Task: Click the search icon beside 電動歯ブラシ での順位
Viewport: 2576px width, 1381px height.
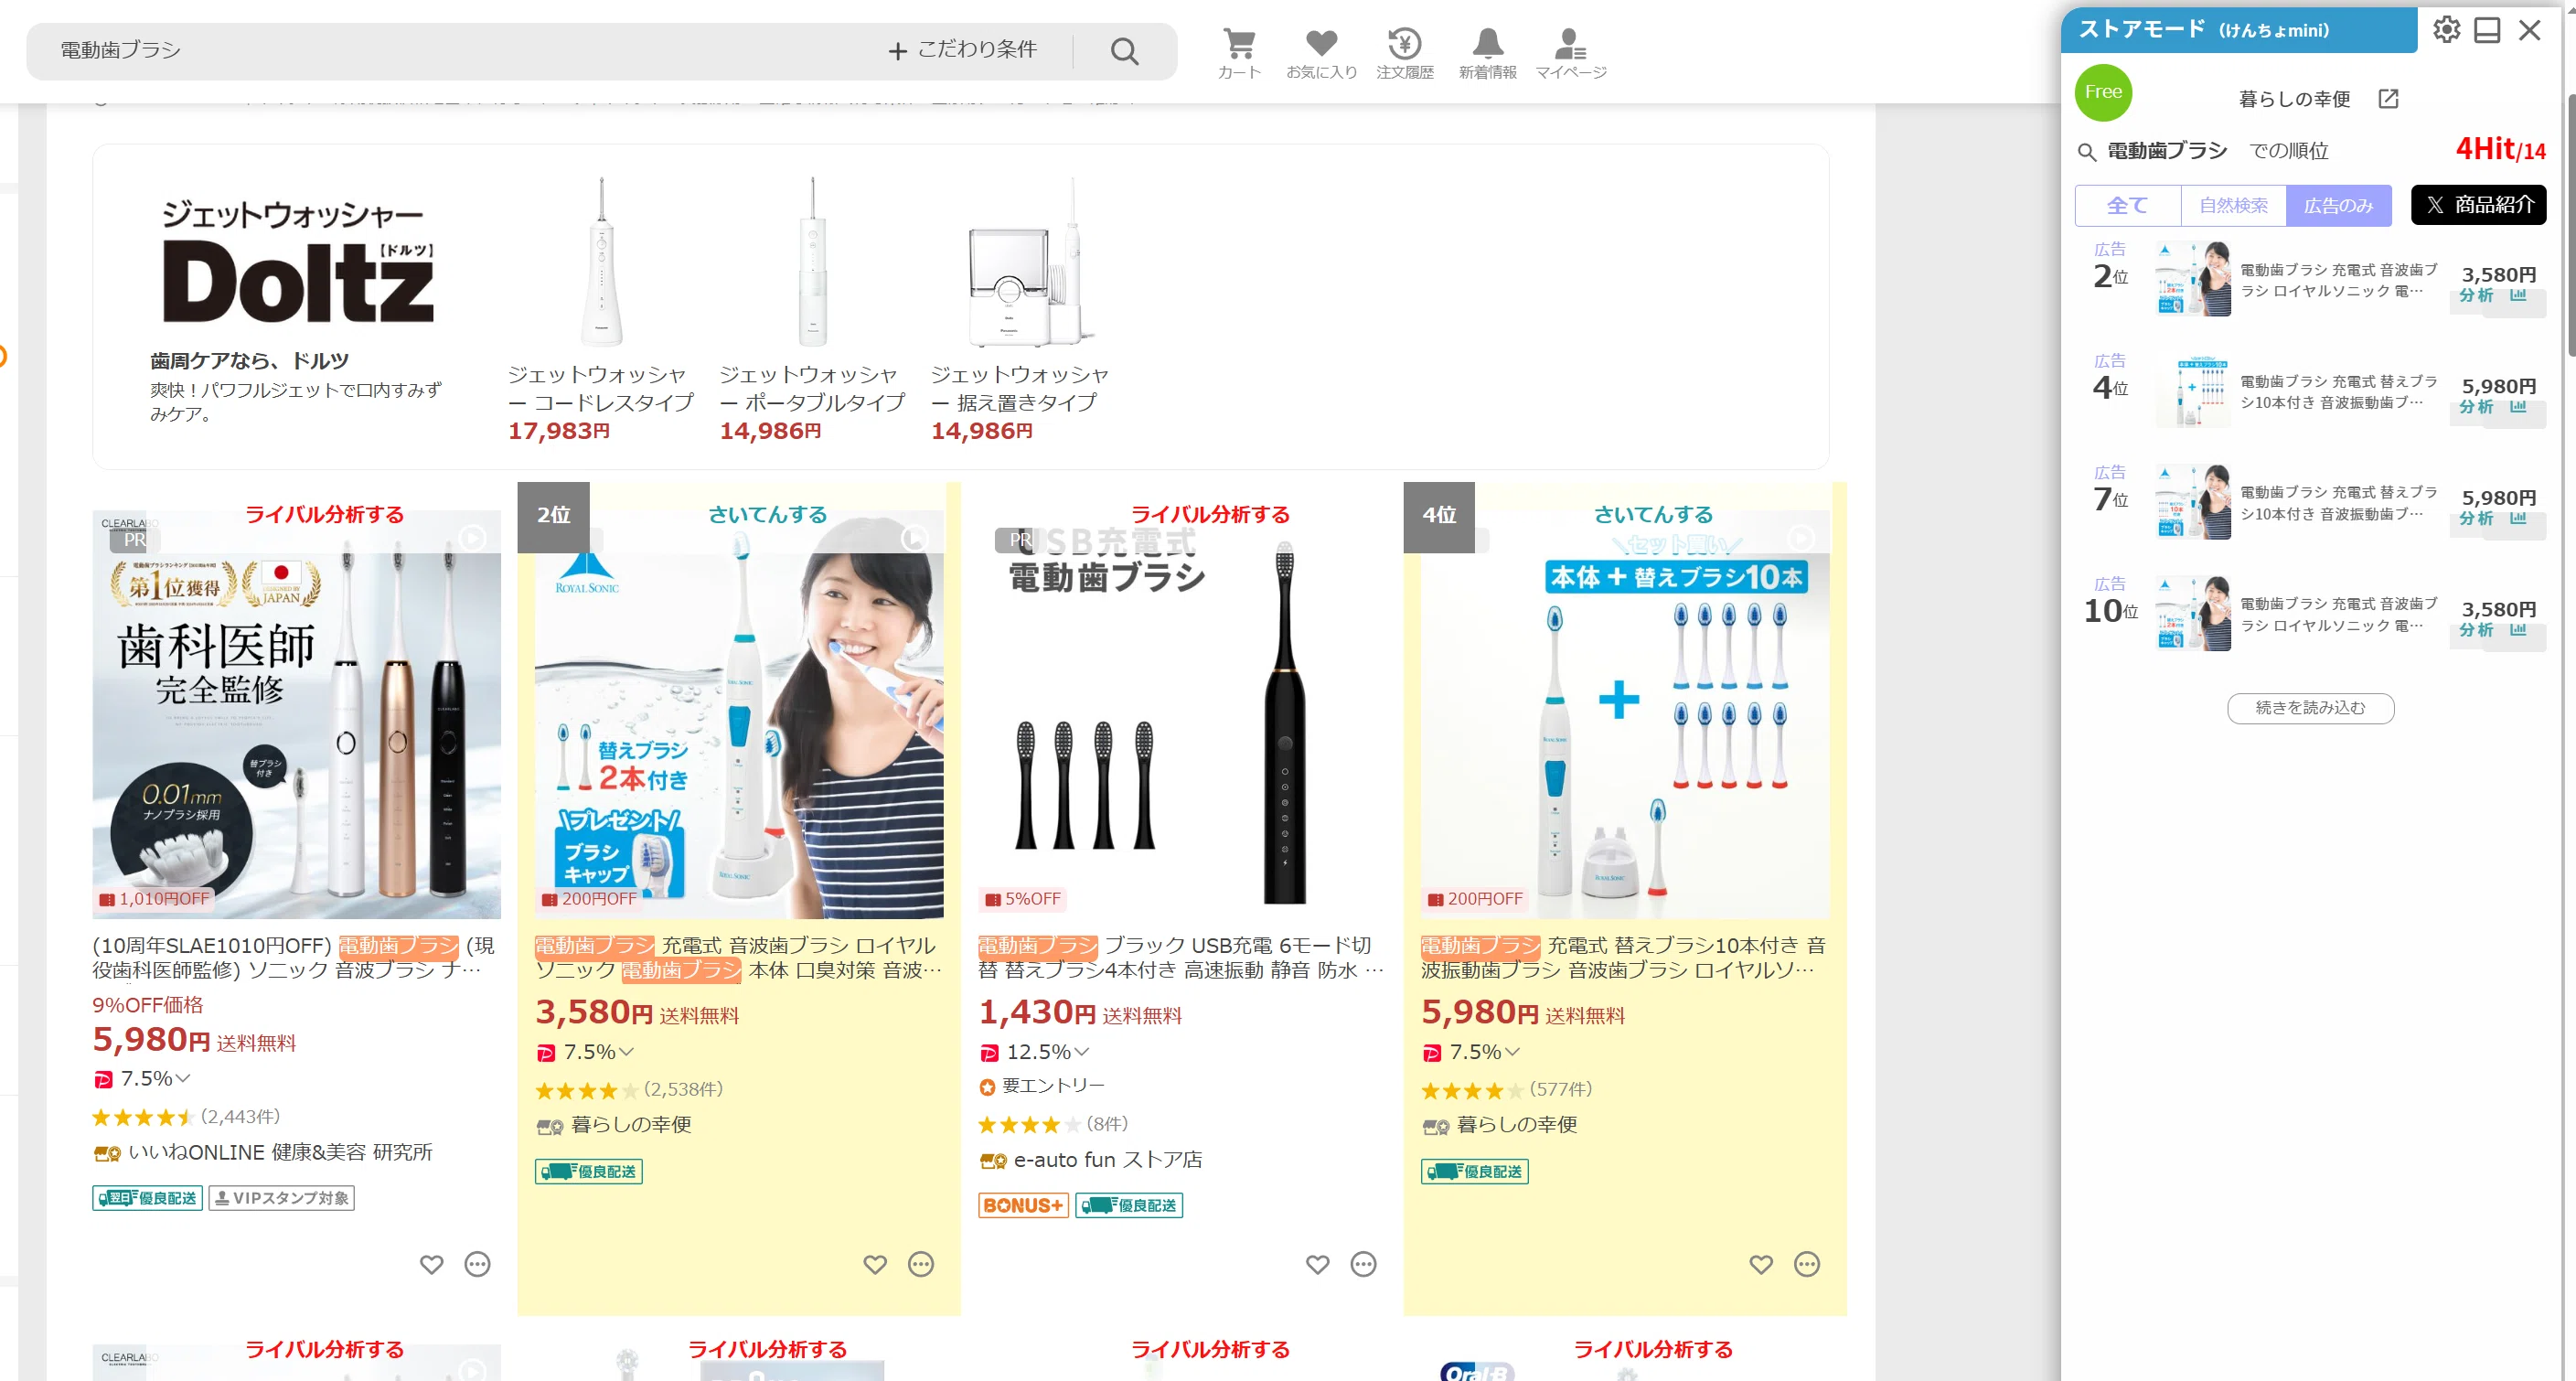Action: [2086, 152]
